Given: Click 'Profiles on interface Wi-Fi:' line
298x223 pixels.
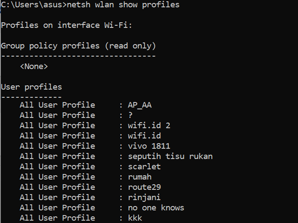Looking at the screenshot, I should tap(67, 25).
